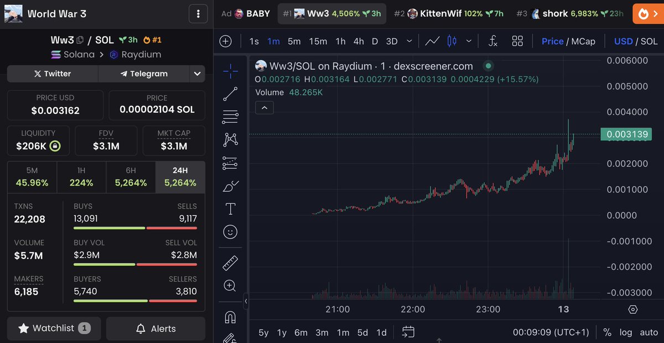Switch denomination to USD

tap(623, 41)
